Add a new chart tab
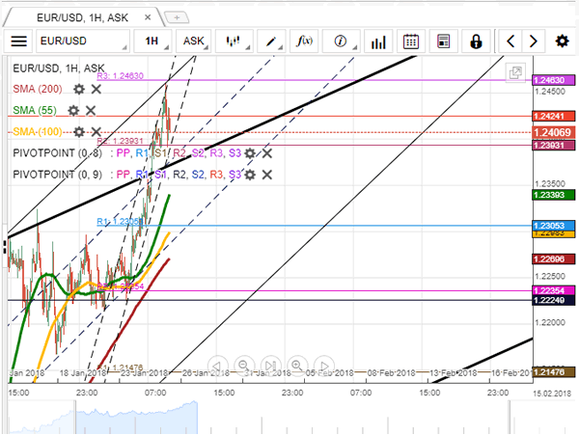This screenshot has width=579, height=435. tap(178, 16)
